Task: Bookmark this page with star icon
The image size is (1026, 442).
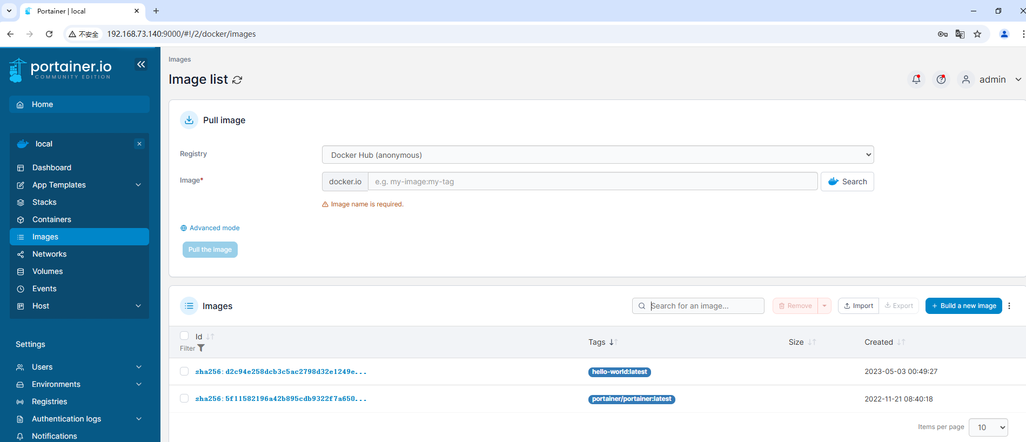Action: (977, 34)
